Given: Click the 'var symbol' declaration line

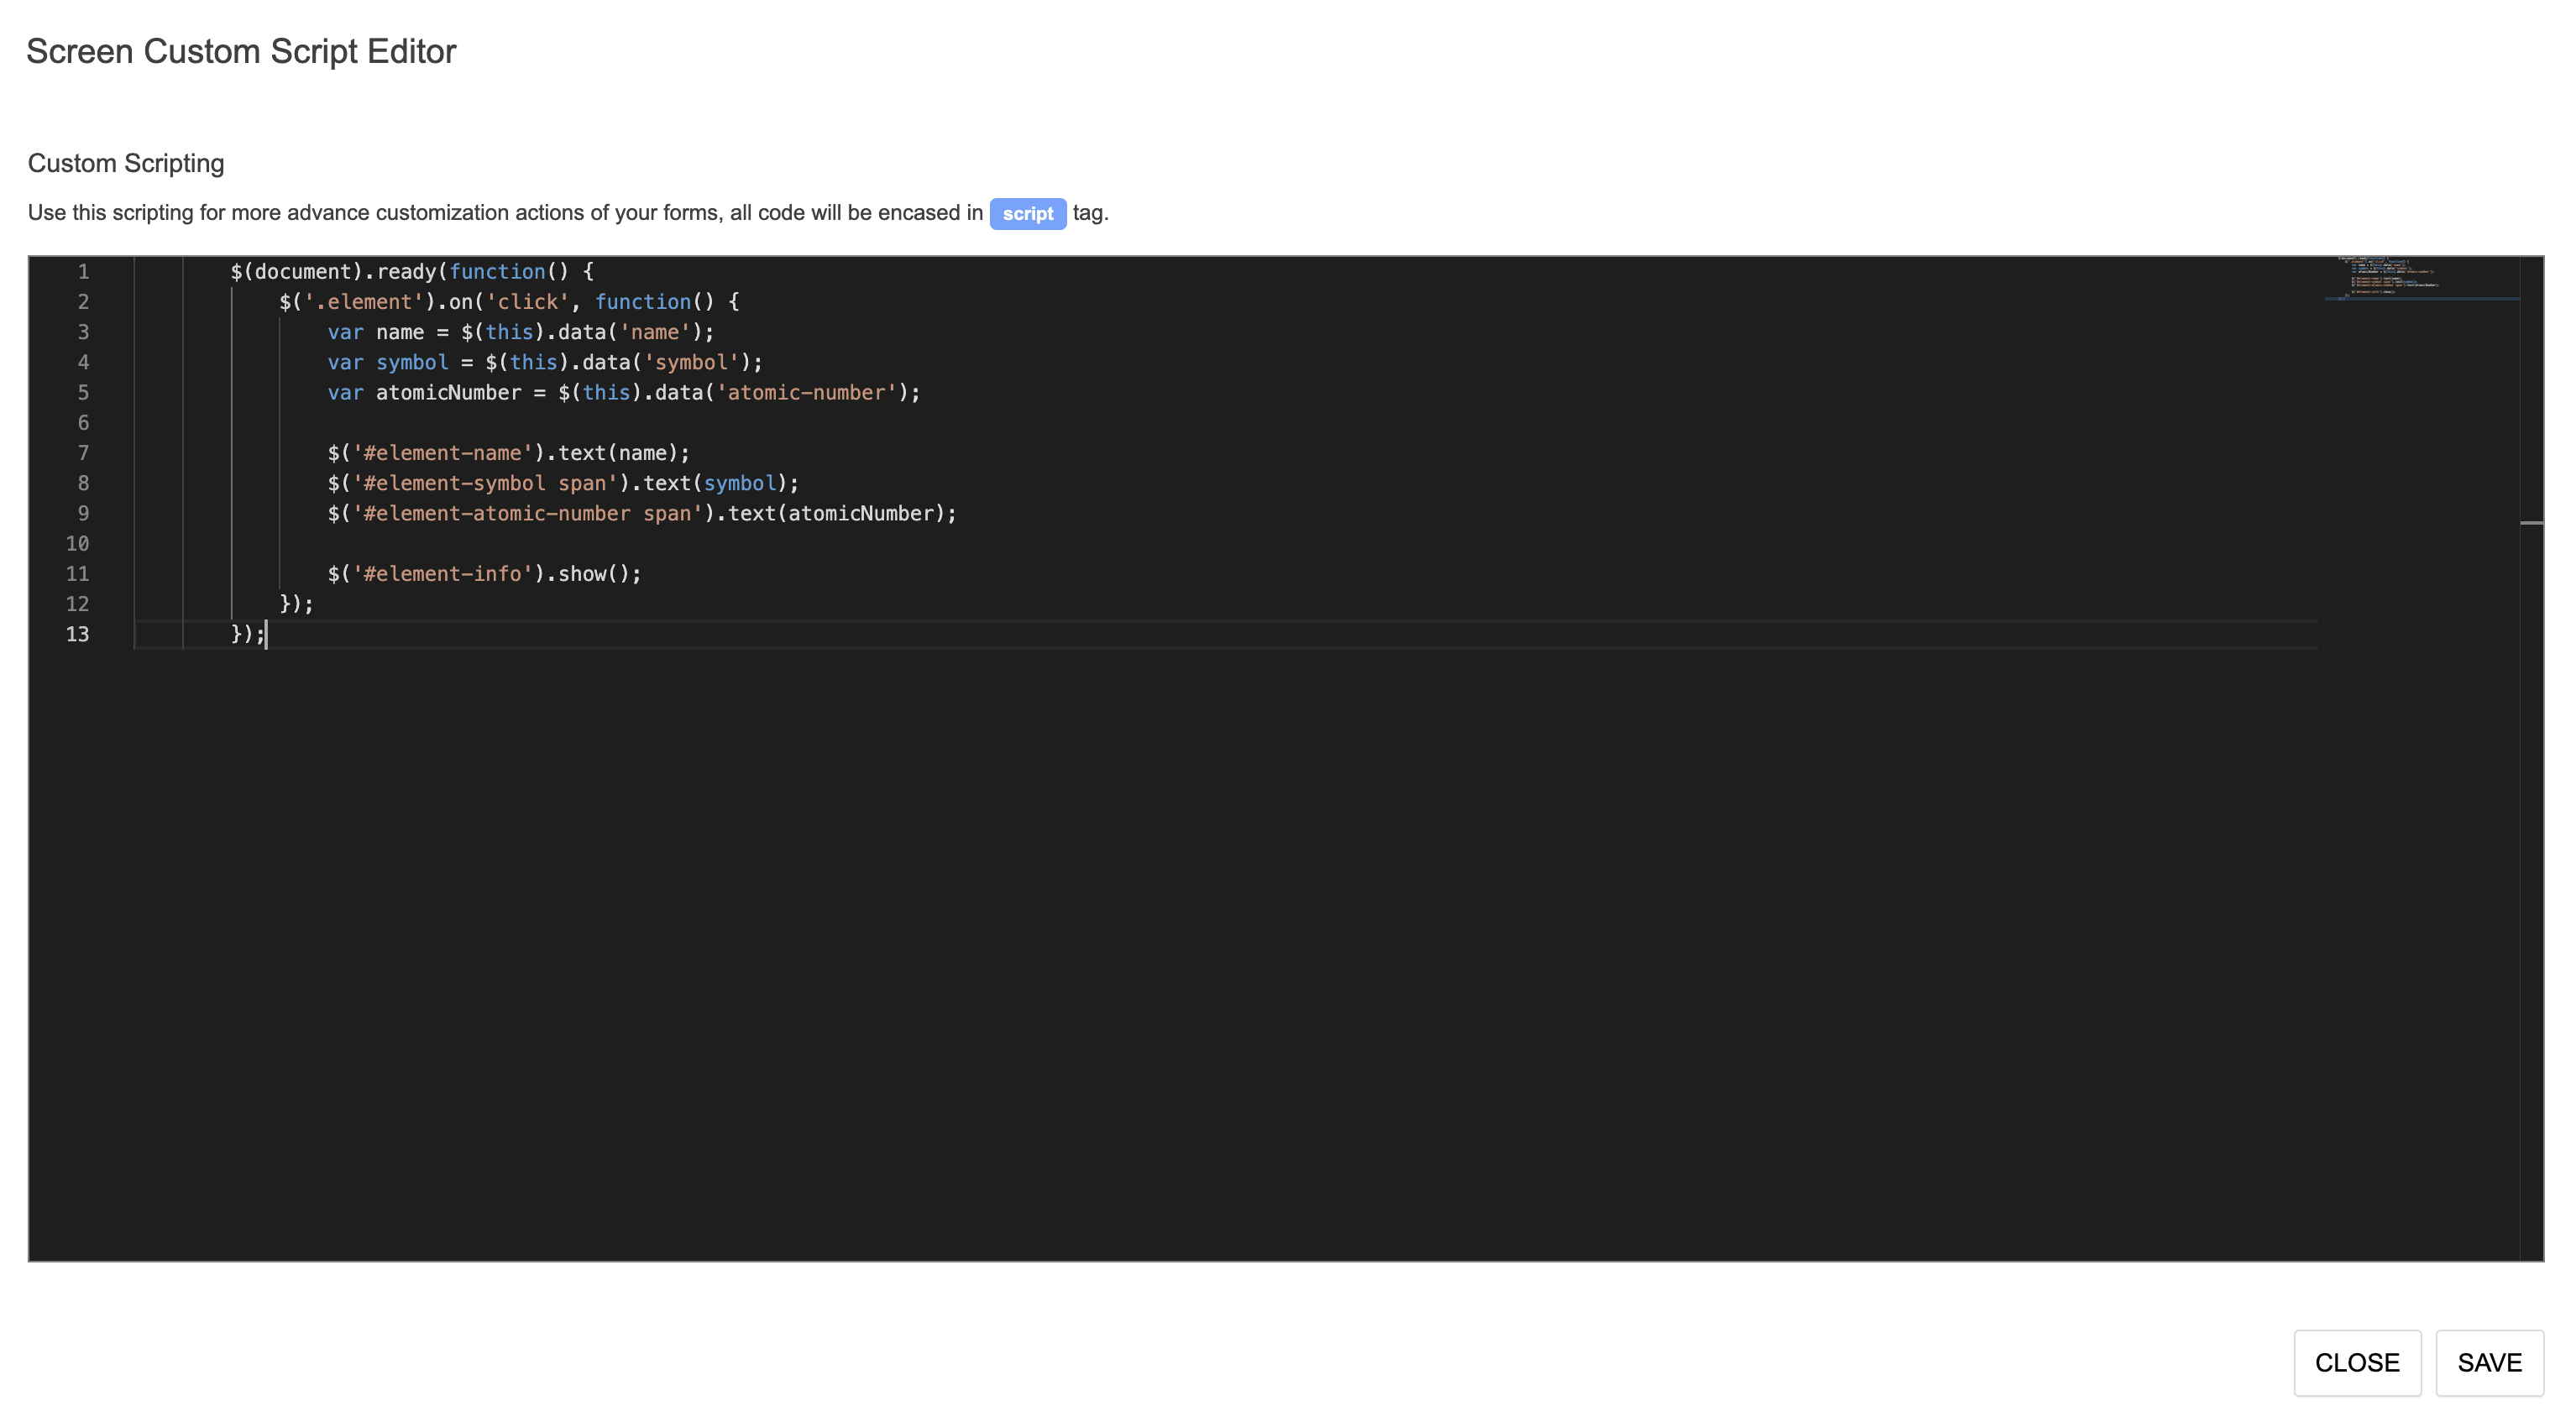Looking at the screenshot, I should [x=545, y=362].
